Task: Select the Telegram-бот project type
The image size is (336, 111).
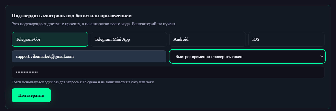Action: click(x=50, y=39)
